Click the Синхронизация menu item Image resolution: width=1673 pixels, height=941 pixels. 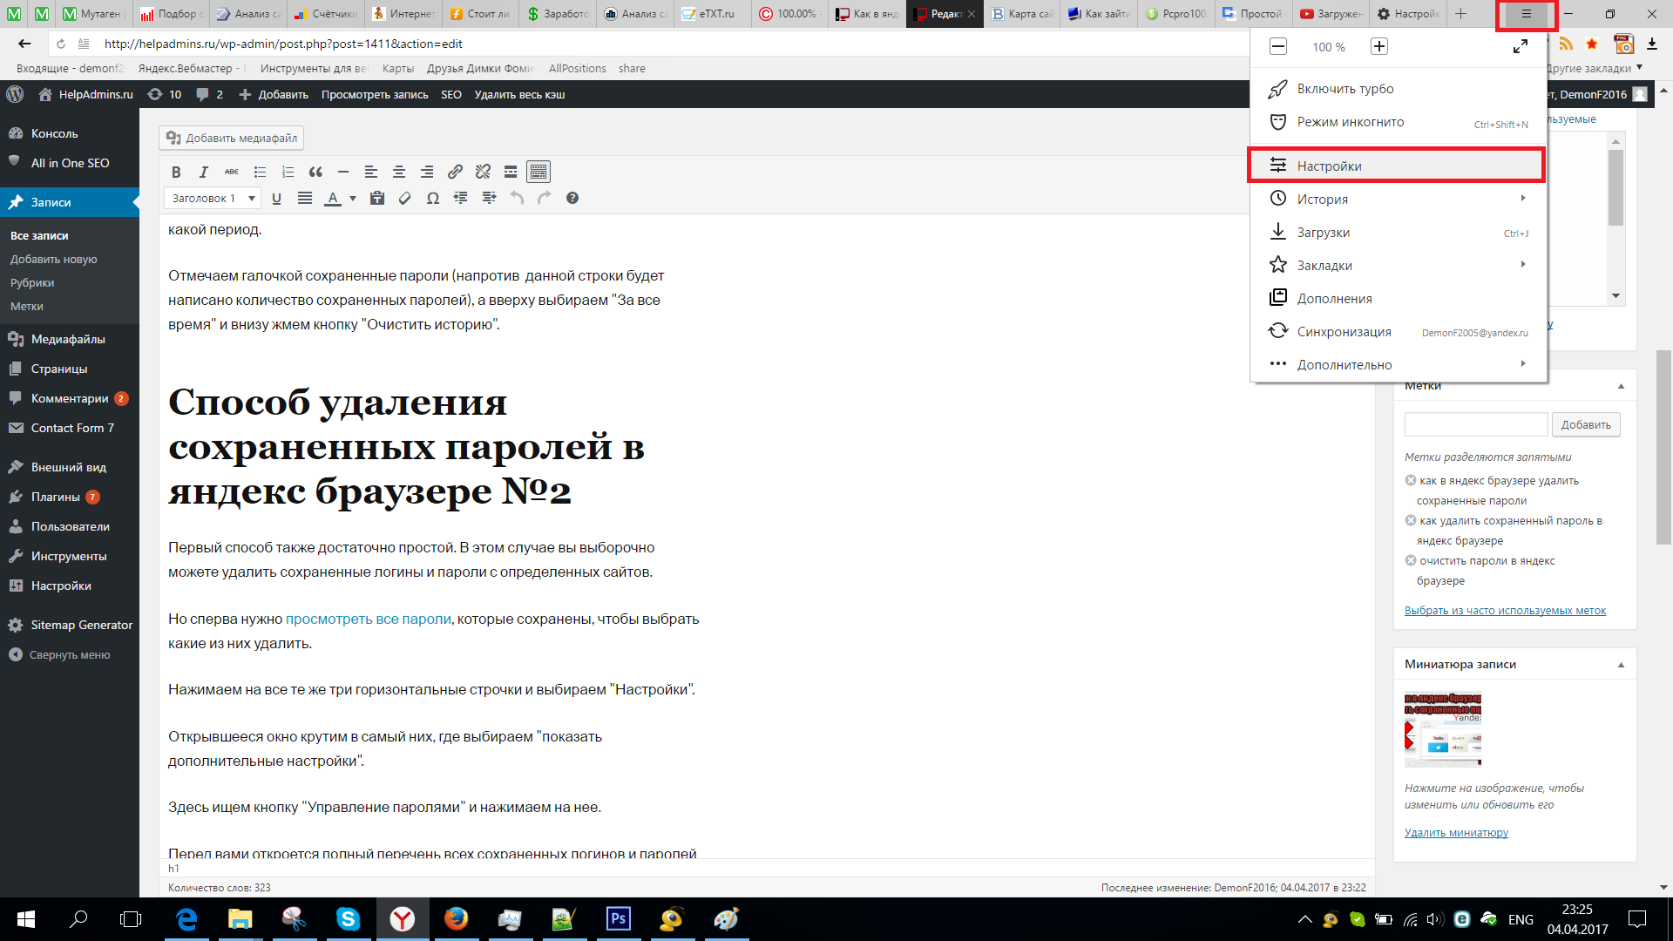[1344, 331]
